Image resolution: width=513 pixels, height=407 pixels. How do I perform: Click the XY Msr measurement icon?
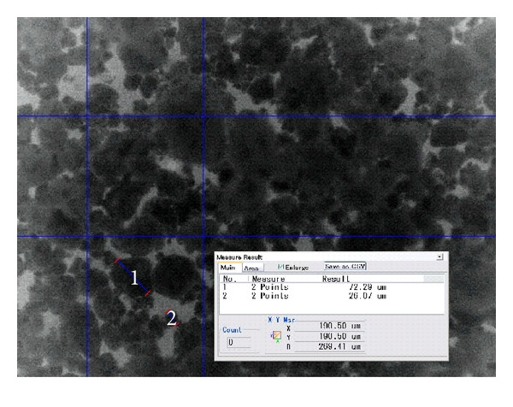point(276,336)
